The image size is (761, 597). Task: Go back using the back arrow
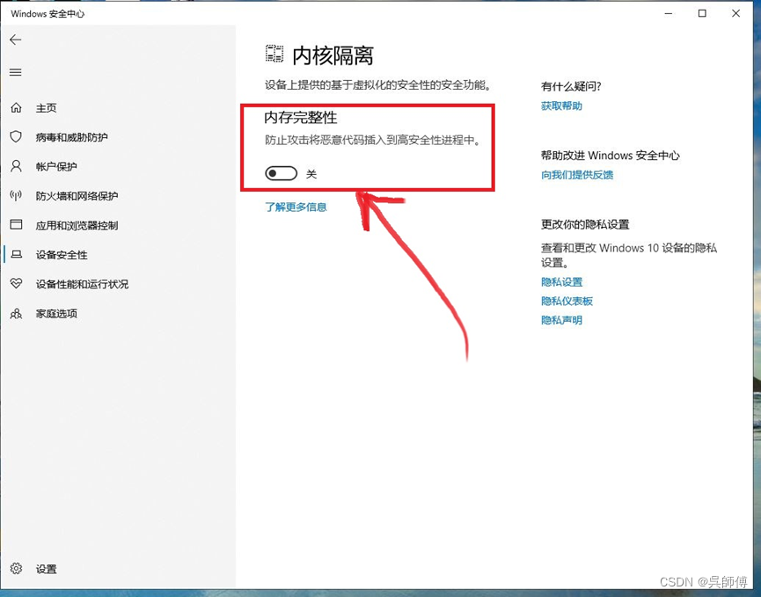tap(16, 40)
